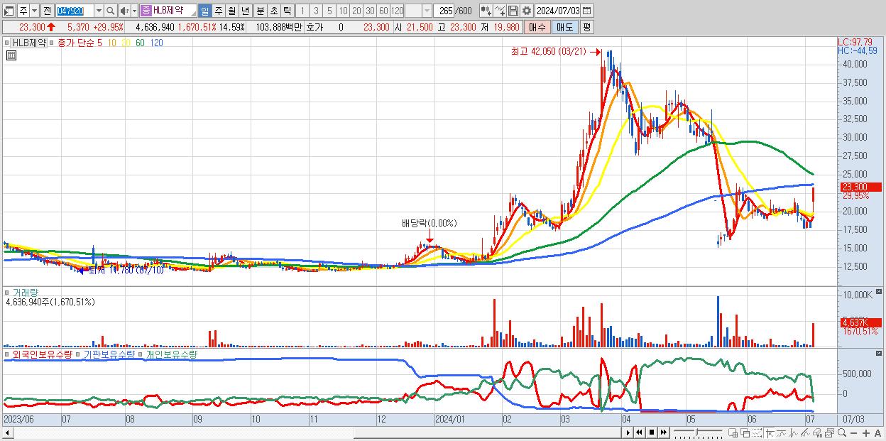Click the fast-forward button at the chart bottom
This screenshot has height=441, width=886.
(x=663, y=432)
